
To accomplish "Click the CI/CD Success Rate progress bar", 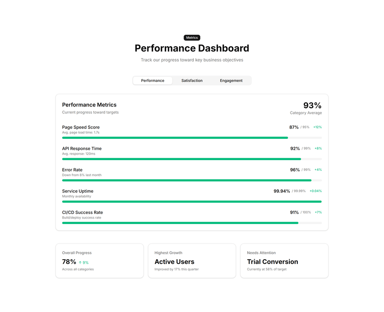I will coord(192,223).
